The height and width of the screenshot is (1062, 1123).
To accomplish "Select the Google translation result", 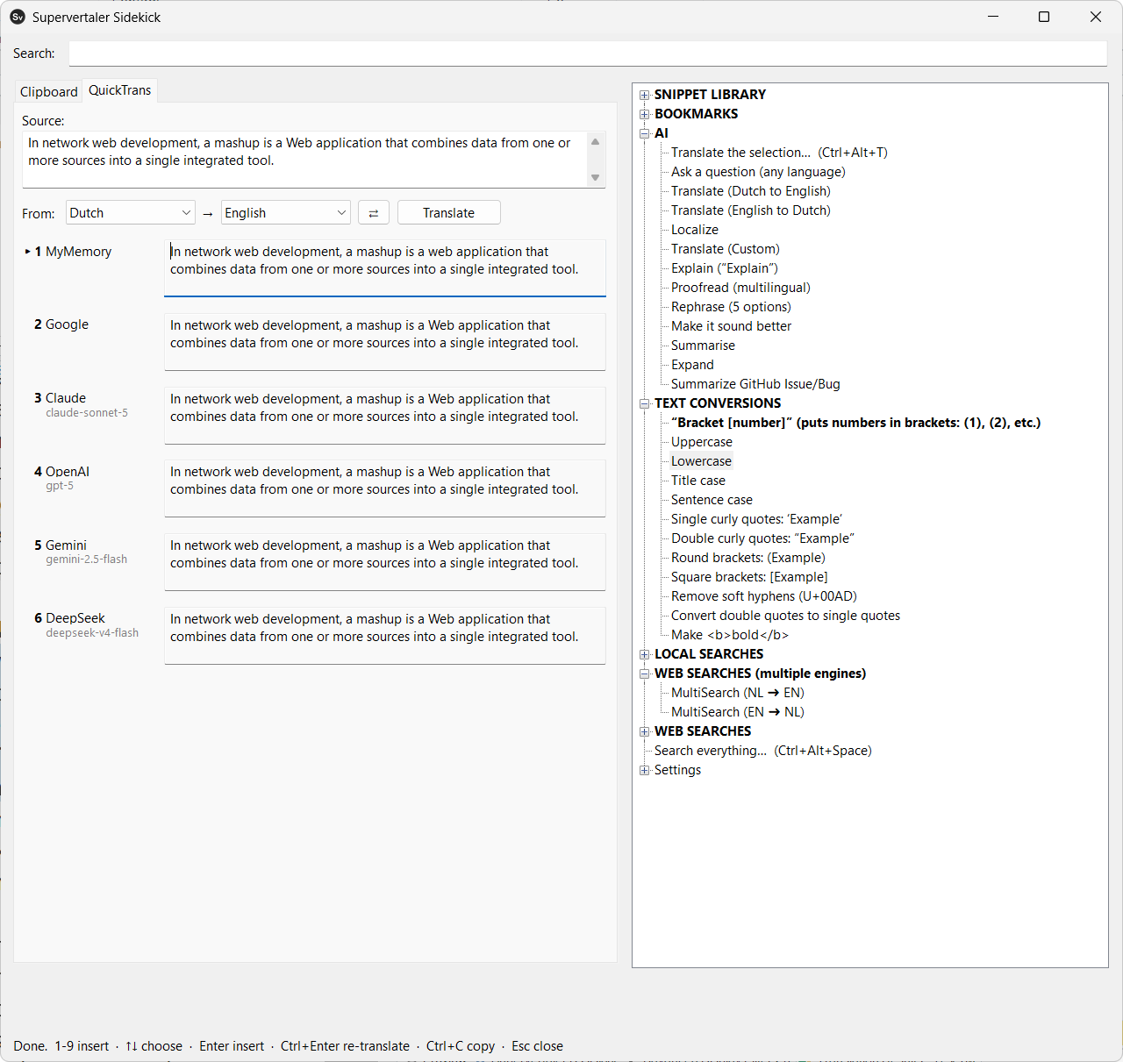I will click(385, 341).
